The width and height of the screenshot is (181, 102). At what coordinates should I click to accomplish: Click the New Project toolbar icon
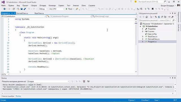pos(14,9)
